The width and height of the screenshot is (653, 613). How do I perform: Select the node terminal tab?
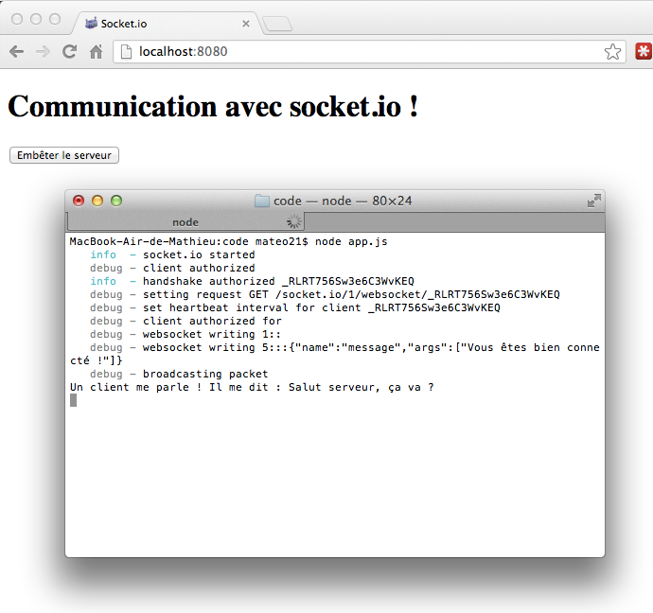(x=185, y=221)
